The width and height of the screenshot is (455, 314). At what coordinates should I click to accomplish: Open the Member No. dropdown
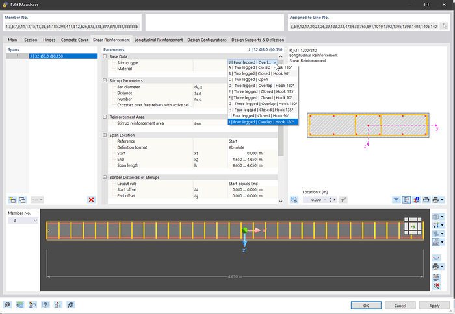[x=34, y=221]
